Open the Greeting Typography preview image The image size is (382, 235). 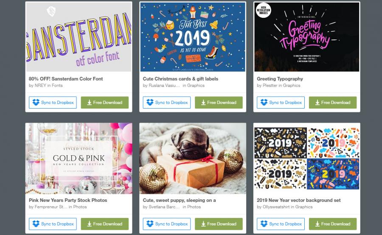(x=307, y=37)
